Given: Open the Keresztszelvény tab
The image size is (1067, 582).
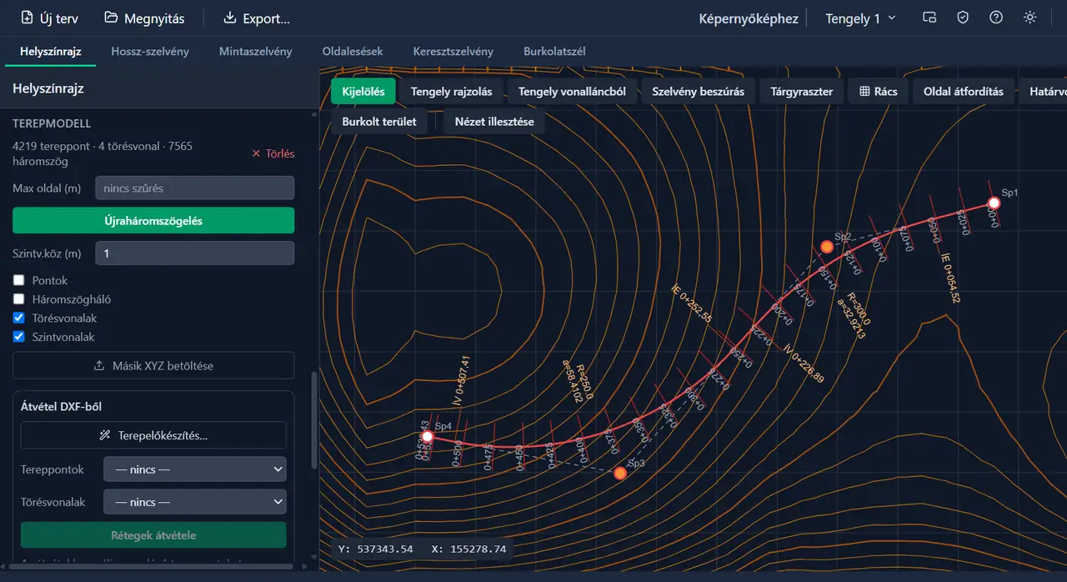Looking at the screenshot, I should pos(453,51).
